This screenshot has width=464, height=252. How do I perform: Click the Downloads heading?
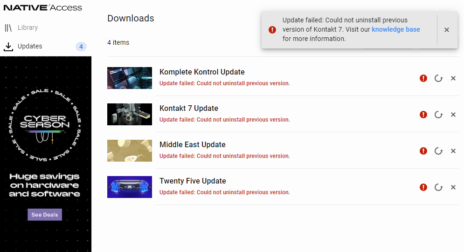(x=131, y=18)
